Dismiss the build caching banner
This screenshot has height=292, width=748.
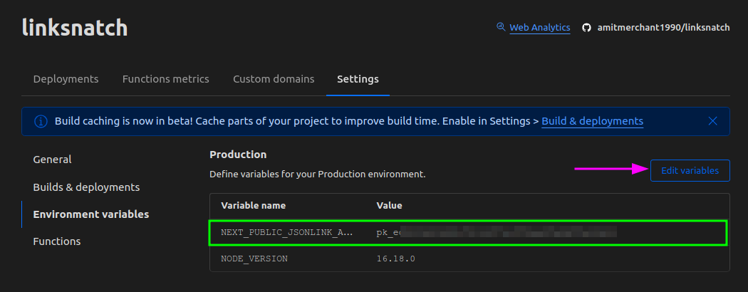[712, 121]
